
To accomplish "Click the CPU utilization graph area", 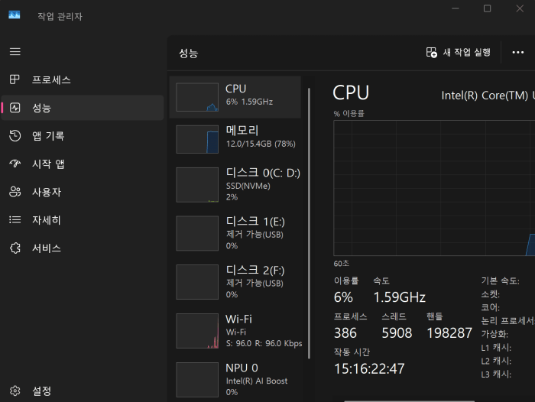I will point(434,188).
